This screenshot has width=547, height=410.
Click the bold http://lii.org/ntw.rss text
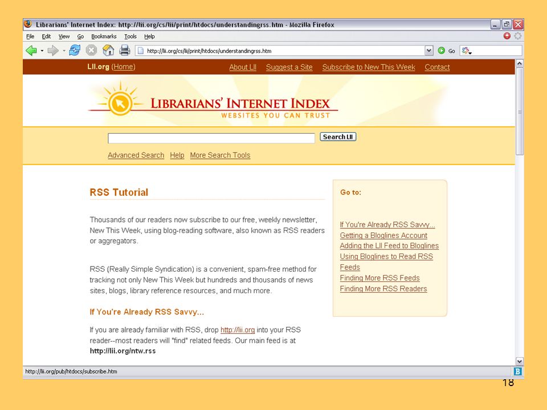click(x=123, y=351)
